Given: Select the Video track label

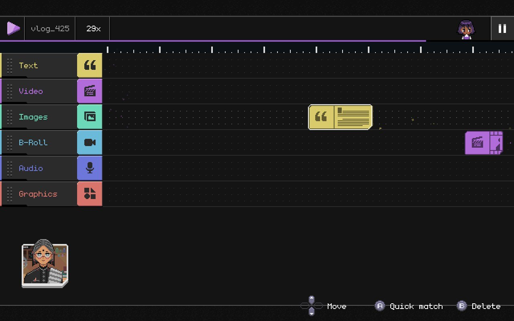Looking at the screenshot, I should click(x=31, y=91).
